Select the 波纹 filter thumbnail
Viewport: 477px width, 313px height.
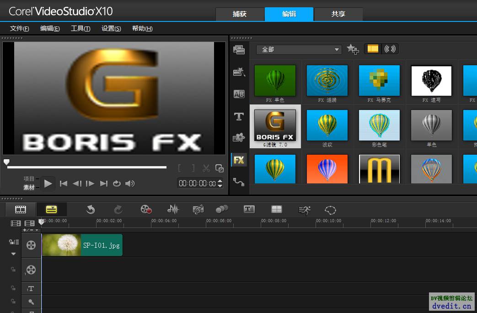click(x=327, y=125)
